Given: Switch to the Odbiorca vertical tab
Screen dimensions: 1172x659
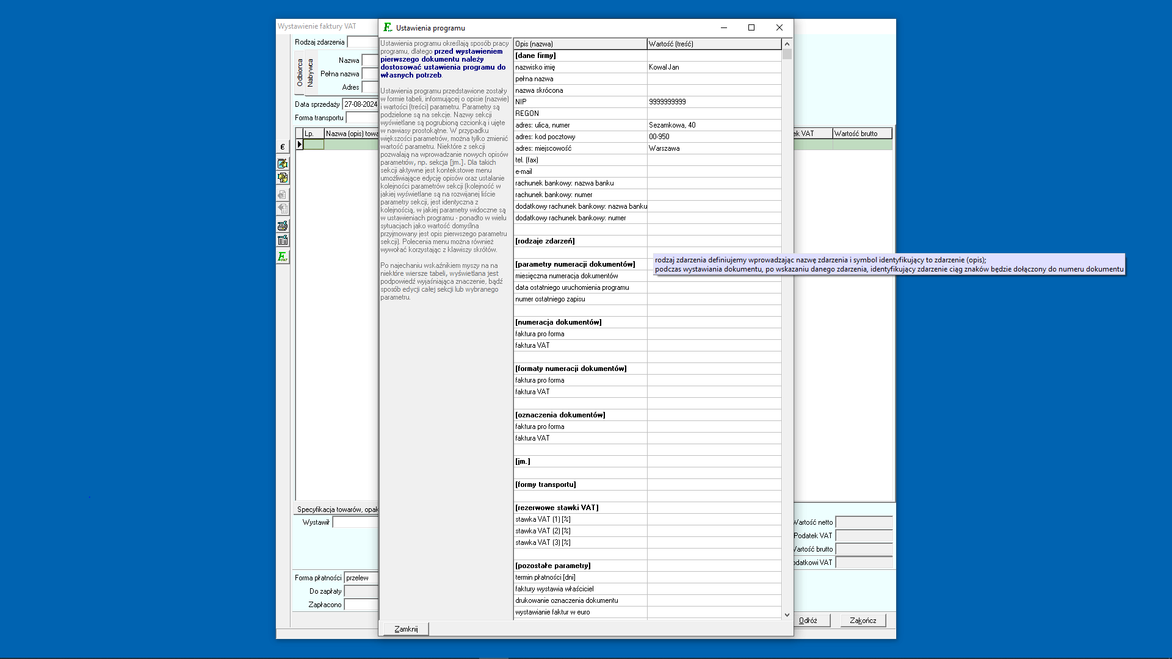Looking at the screenshot, I should tap(300, 72).
